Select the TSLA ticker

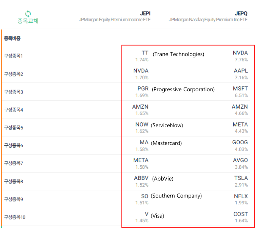tap(241, 178)
